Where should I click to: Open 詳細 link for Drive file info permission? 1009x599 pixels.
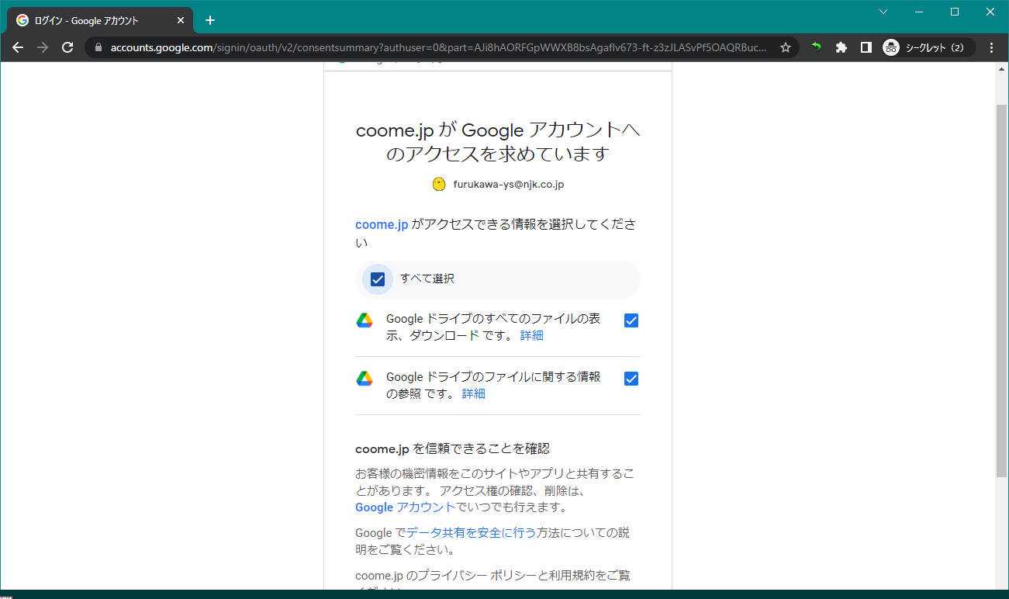(x=473, y=393)
